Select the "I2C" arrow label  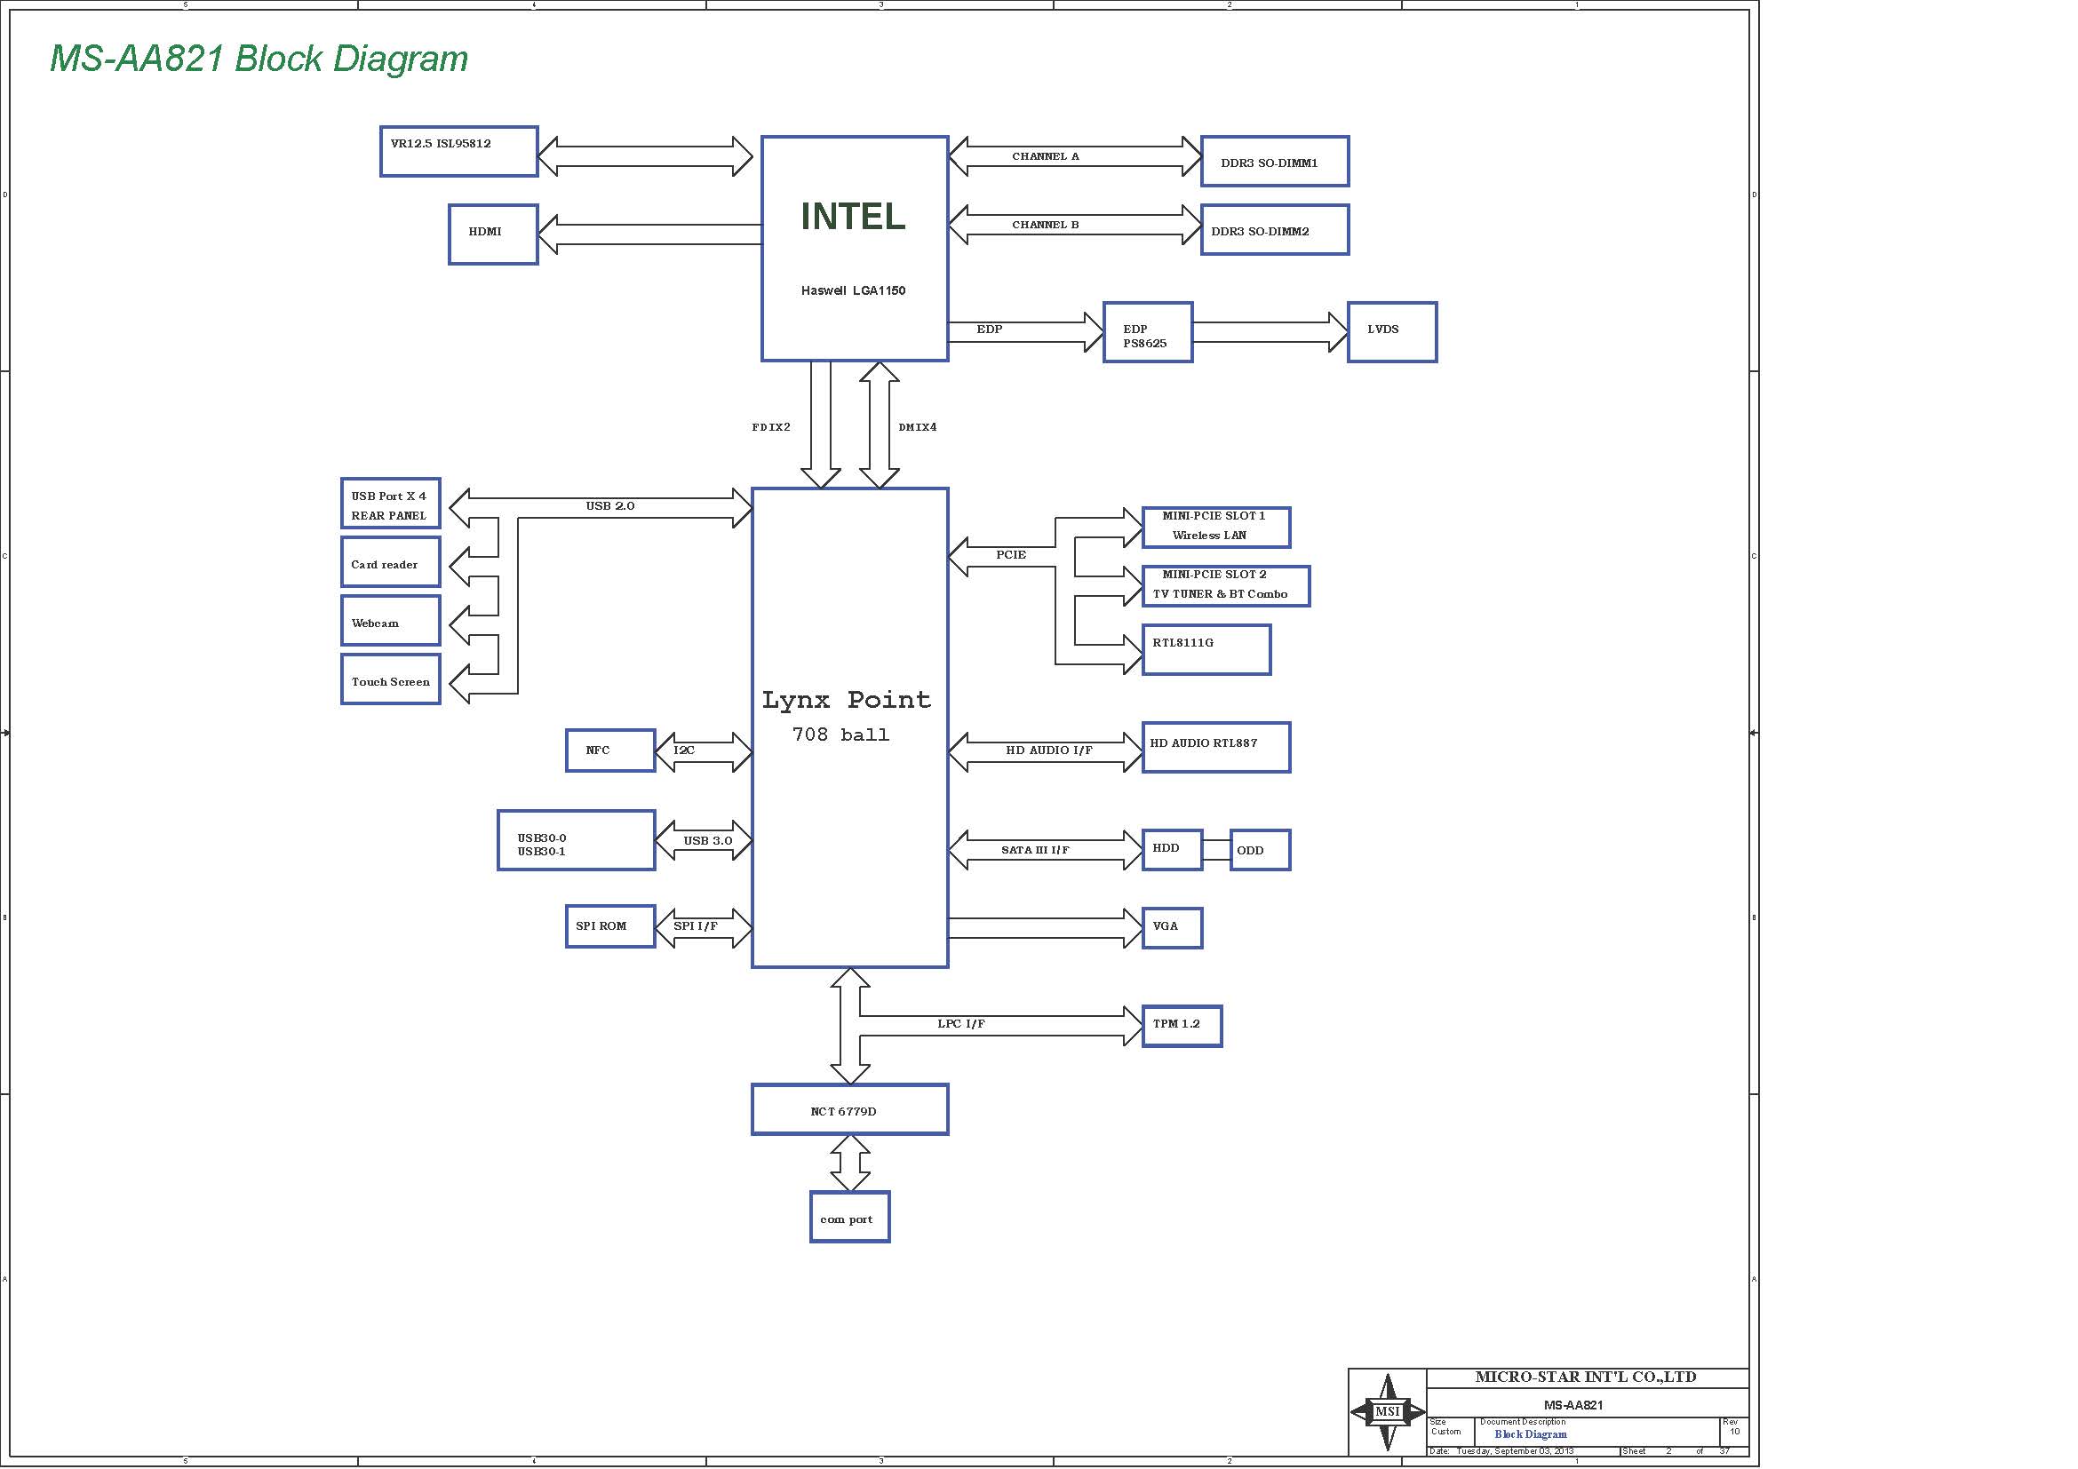pyautogui.click(x=684, y=750)
